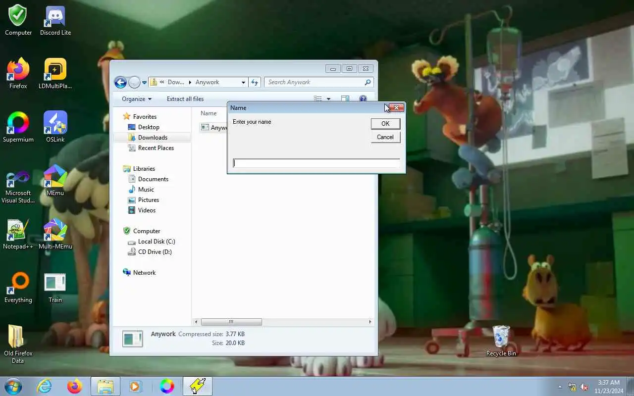Launch Everything search shortcut
This screenshot has height=396, width=634.
click(18, 288)
